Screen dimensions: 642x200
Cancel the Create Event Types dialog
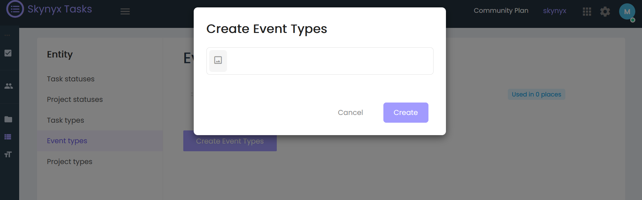pyautogui.click(x=350, y=113)
